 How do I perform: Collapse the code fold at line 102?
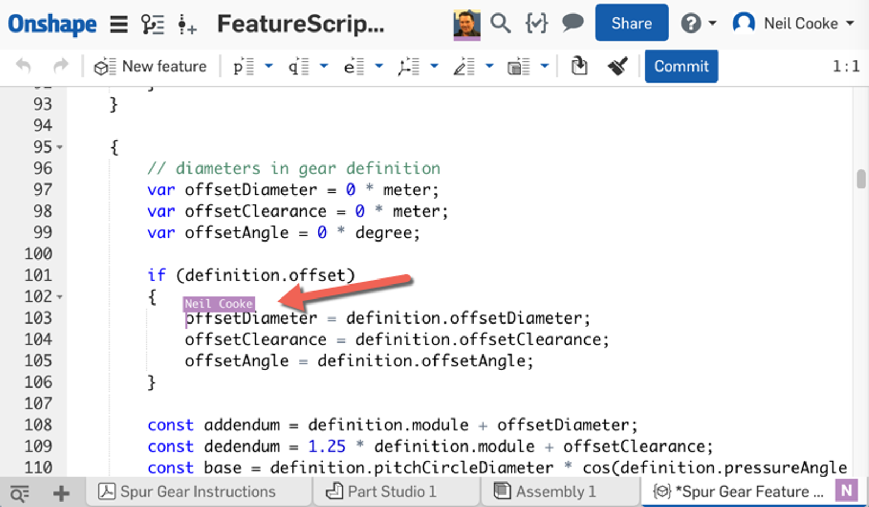point(60,297)
